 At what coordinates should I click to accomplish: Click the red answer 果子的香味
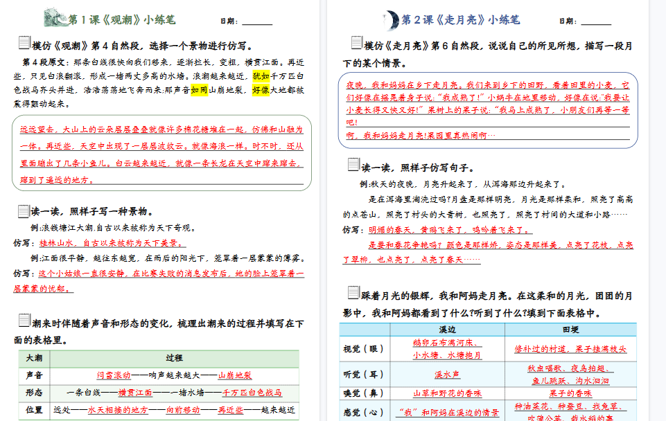(x=570, y=393)
